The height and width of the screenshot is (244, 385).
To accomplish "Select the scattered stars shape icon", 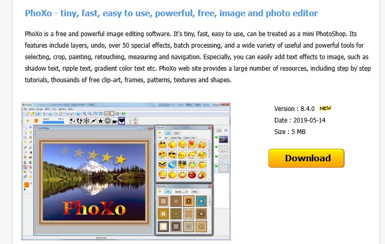I will pyautogui.click(x=72, y=120).
